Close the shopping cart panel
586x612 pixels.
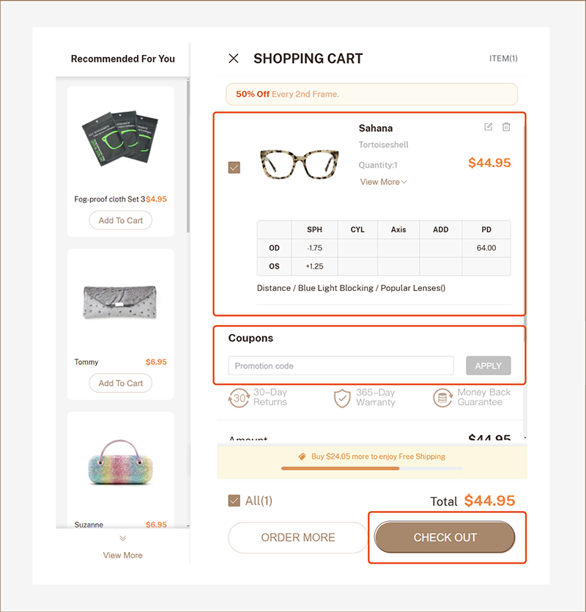pos(234,59)
